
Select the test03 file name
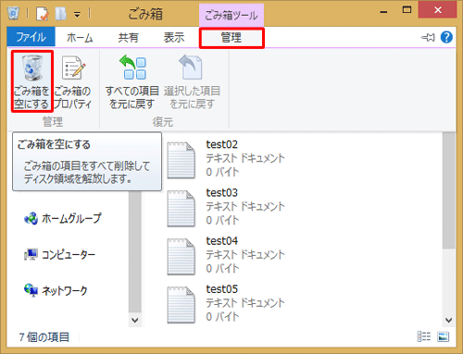[x=222, y=192]
